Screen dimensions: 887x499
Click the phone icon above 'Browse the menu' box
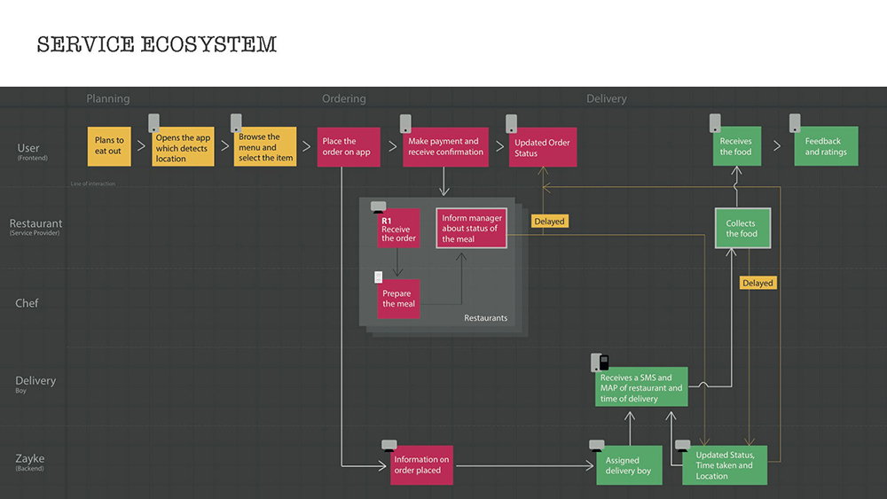(236, 122)
